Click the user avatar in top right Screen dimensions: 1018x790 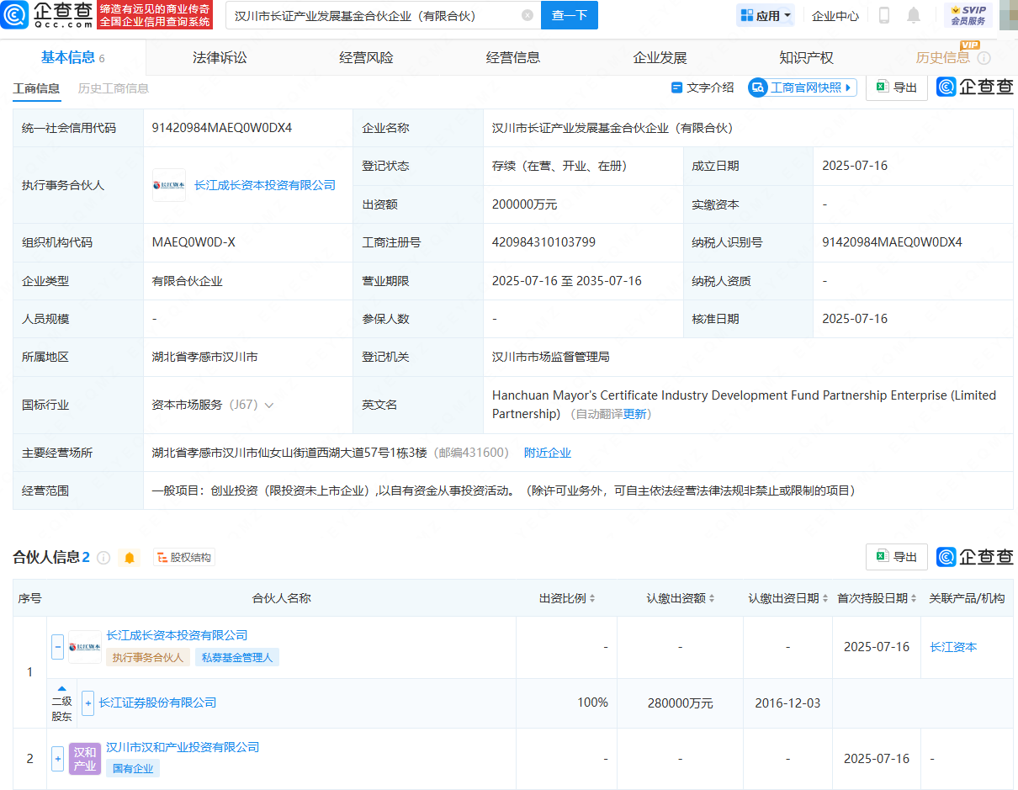(1008, 15)
